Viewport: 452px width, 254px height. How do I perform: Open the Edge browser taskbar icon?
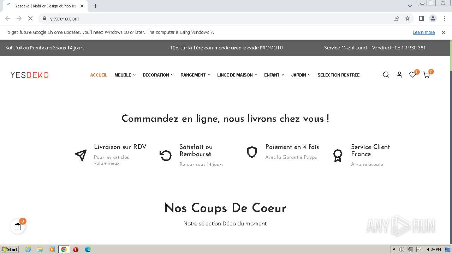click(88, 249)
